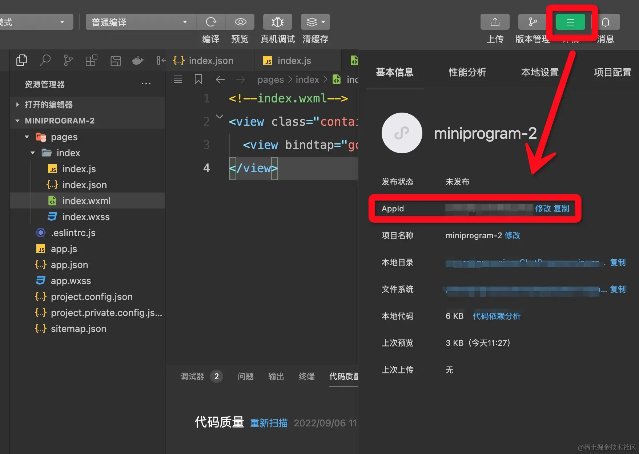The height and width of the screenshot is (454, 639).
Task: Collapse the pages folder
Action: 88,137
